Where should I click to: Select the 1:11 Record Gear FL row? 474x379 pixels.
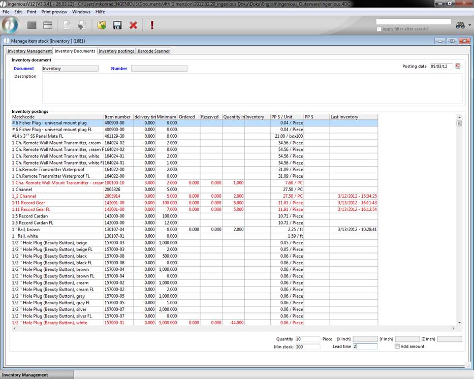(x=31, y=209)
